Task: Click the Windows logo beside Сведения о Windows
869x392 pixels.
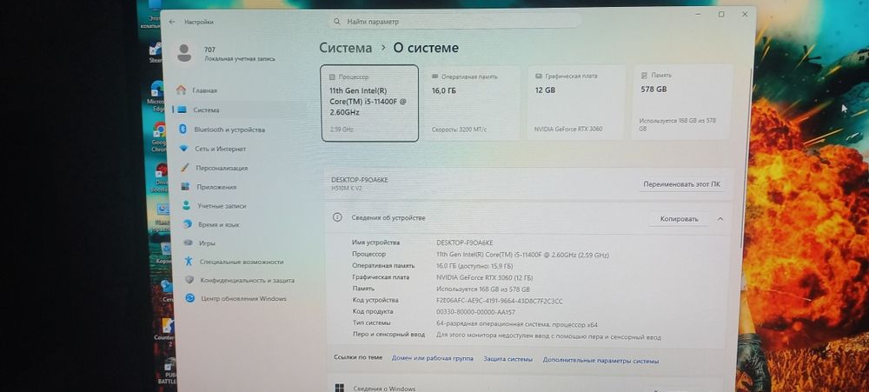Action: (x=340, y=389)
